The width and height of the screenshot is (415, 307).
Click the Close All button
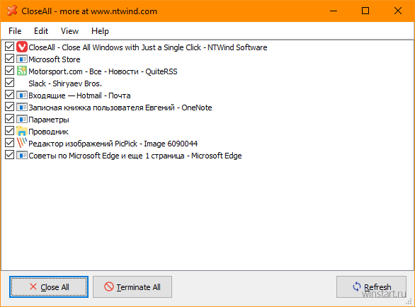click(49, 287)
